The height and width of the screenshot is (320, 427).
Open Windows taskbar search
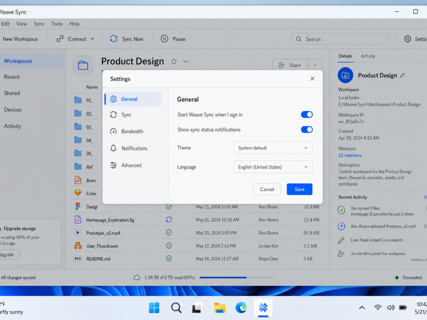pyautogui.click(x=176, y=308)
